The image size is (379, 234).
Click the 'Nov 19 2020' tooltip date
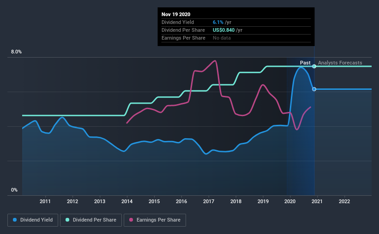(x=176, y=14)
